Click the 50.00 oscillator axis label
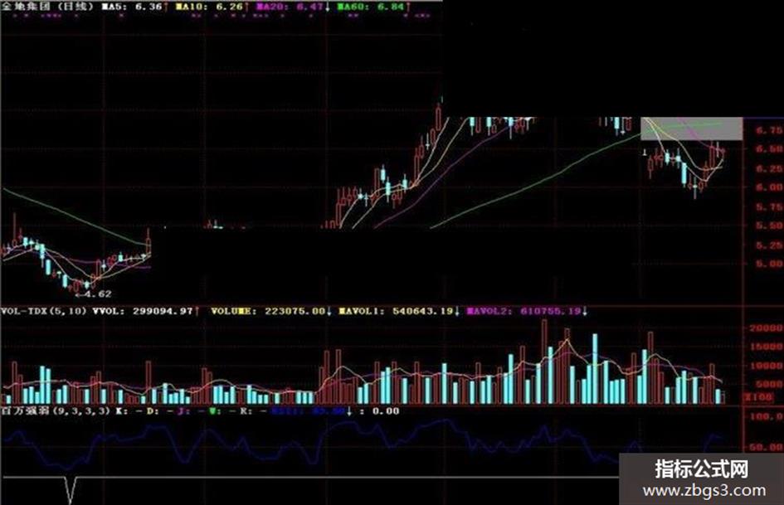 pos(766,446)
